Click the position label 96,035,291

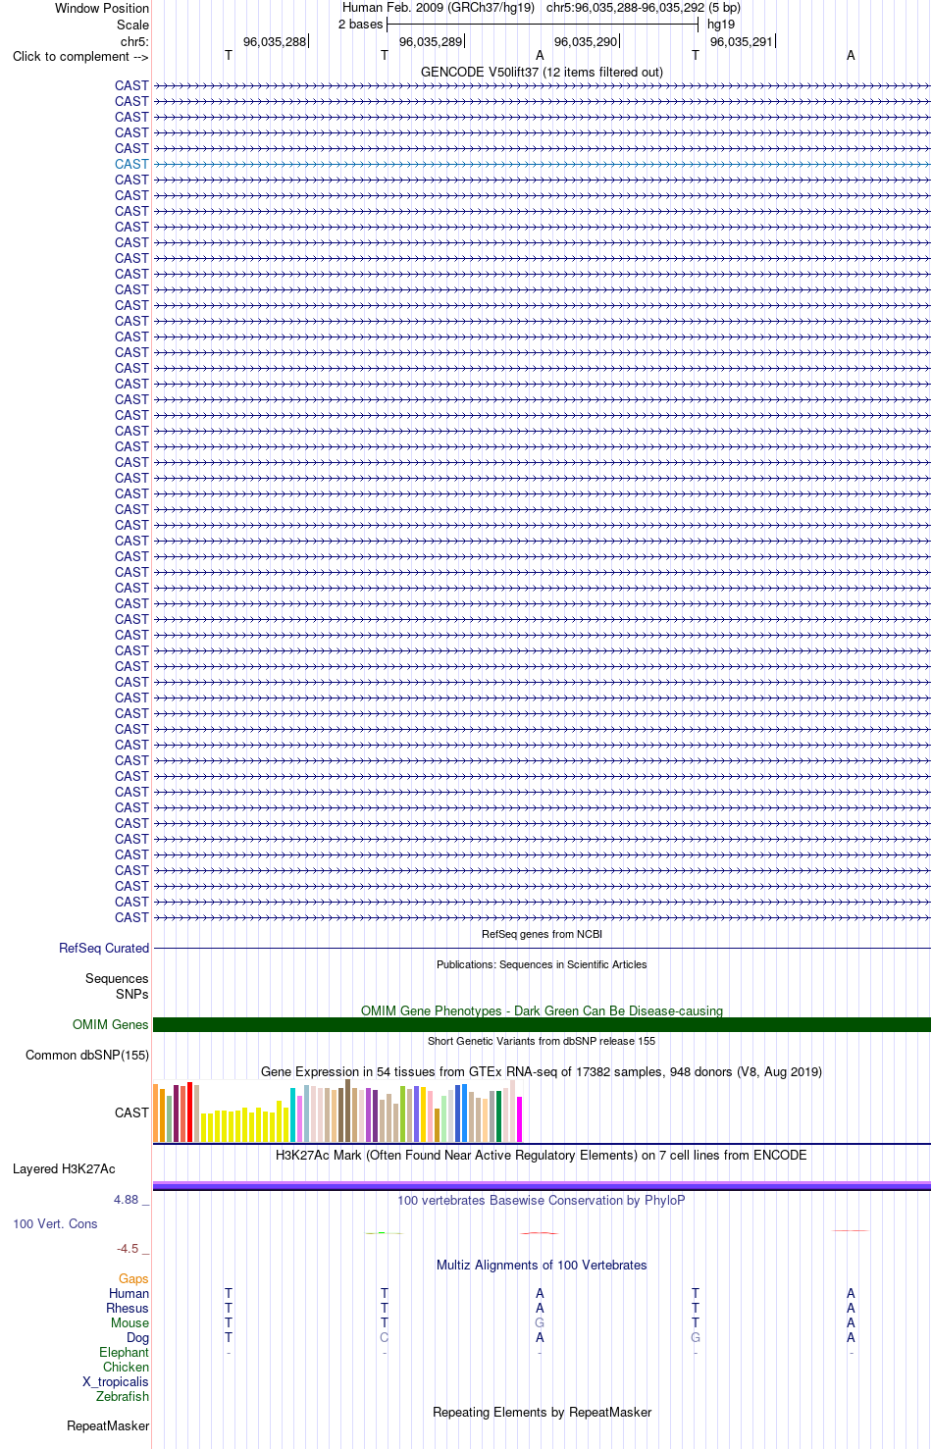[742, 42]
